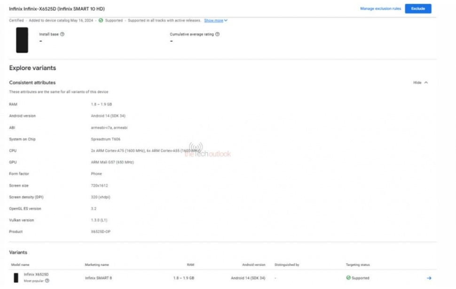456x289 pixels.
Task: Click variant row device thumbnail
Action: point(16,278)
